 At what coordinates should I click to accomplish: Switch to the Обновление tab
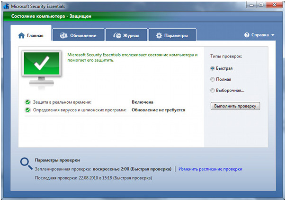pyautogui.click(x=78, y=35)
